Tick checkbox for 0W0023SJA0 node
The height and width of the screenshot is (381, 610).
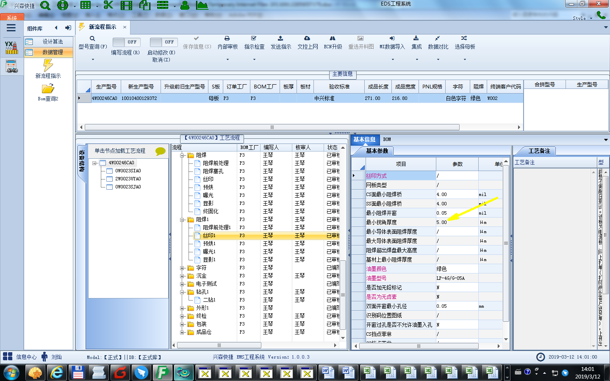point(109,187)
